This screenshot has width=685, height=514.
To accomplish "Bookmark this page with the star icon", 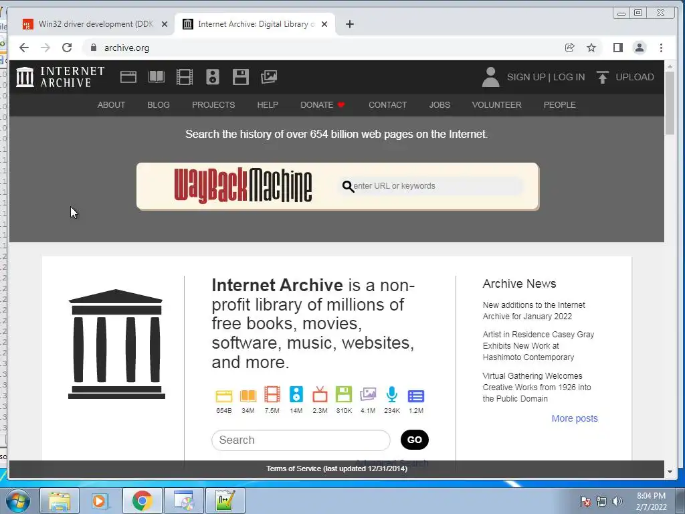I will [x=591, y=48].
